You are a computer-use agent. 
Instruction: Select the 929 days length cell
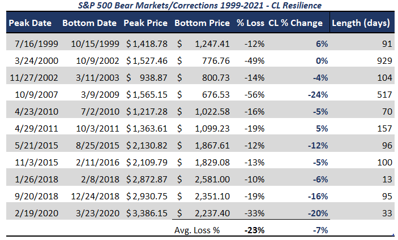pos(384,61)
